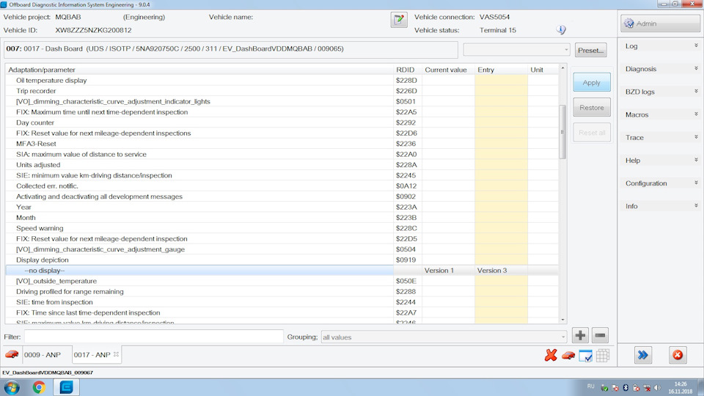Click the ODIS taskbar application icon
704x396 pixels.
(67, 387)
